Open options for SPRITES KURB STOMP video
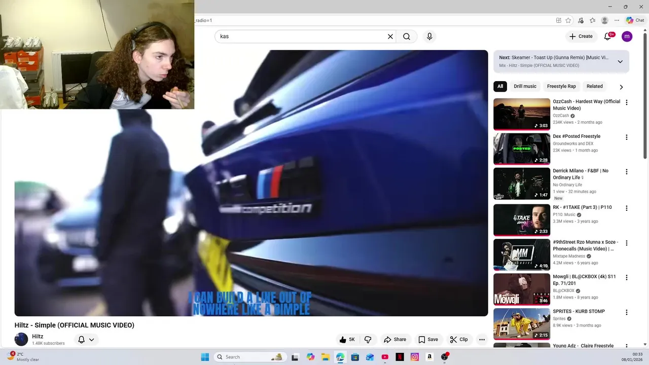 pyautogui.click(x=627, y=313)
